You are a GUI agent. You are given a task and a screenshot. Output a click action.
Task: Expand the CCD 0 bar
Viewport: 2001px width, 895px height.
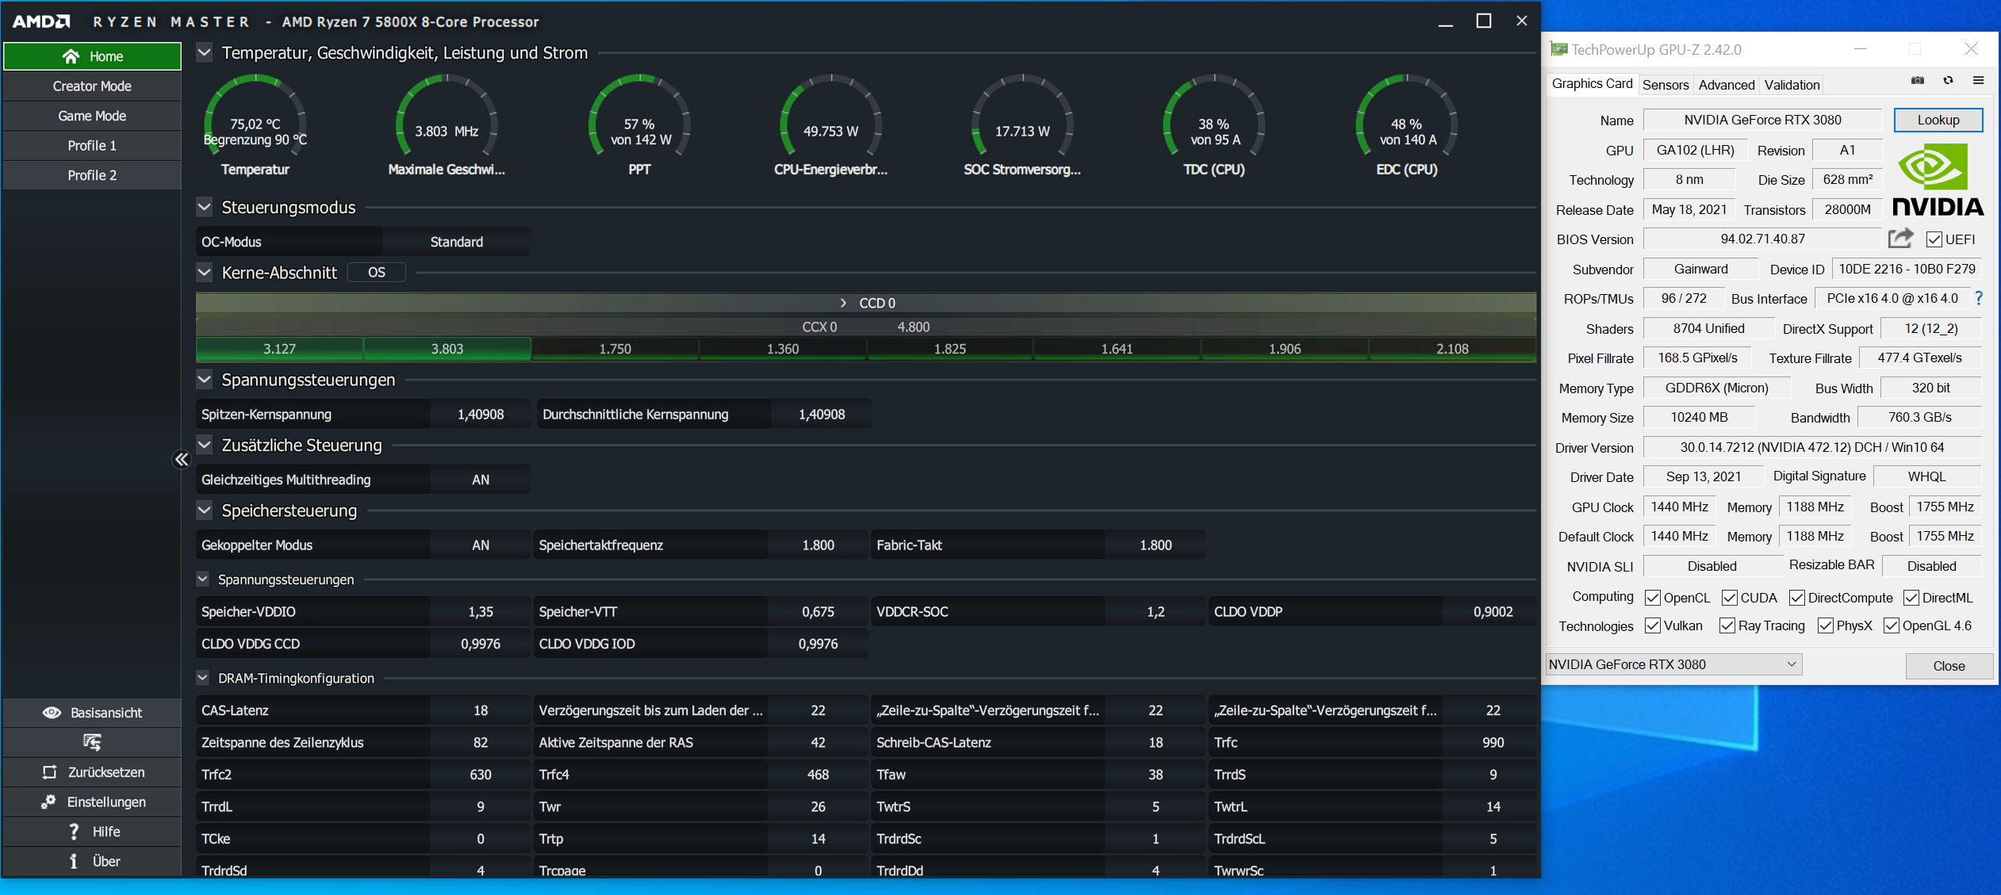click(843, 303)
